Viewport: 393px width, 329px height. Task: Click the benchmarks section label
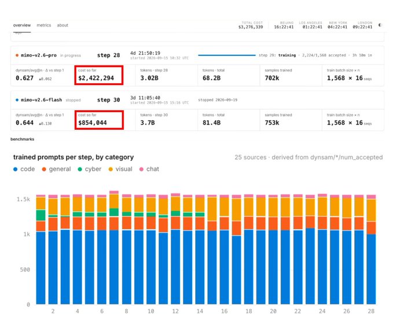pyautogui.click(x=23, y=139)
